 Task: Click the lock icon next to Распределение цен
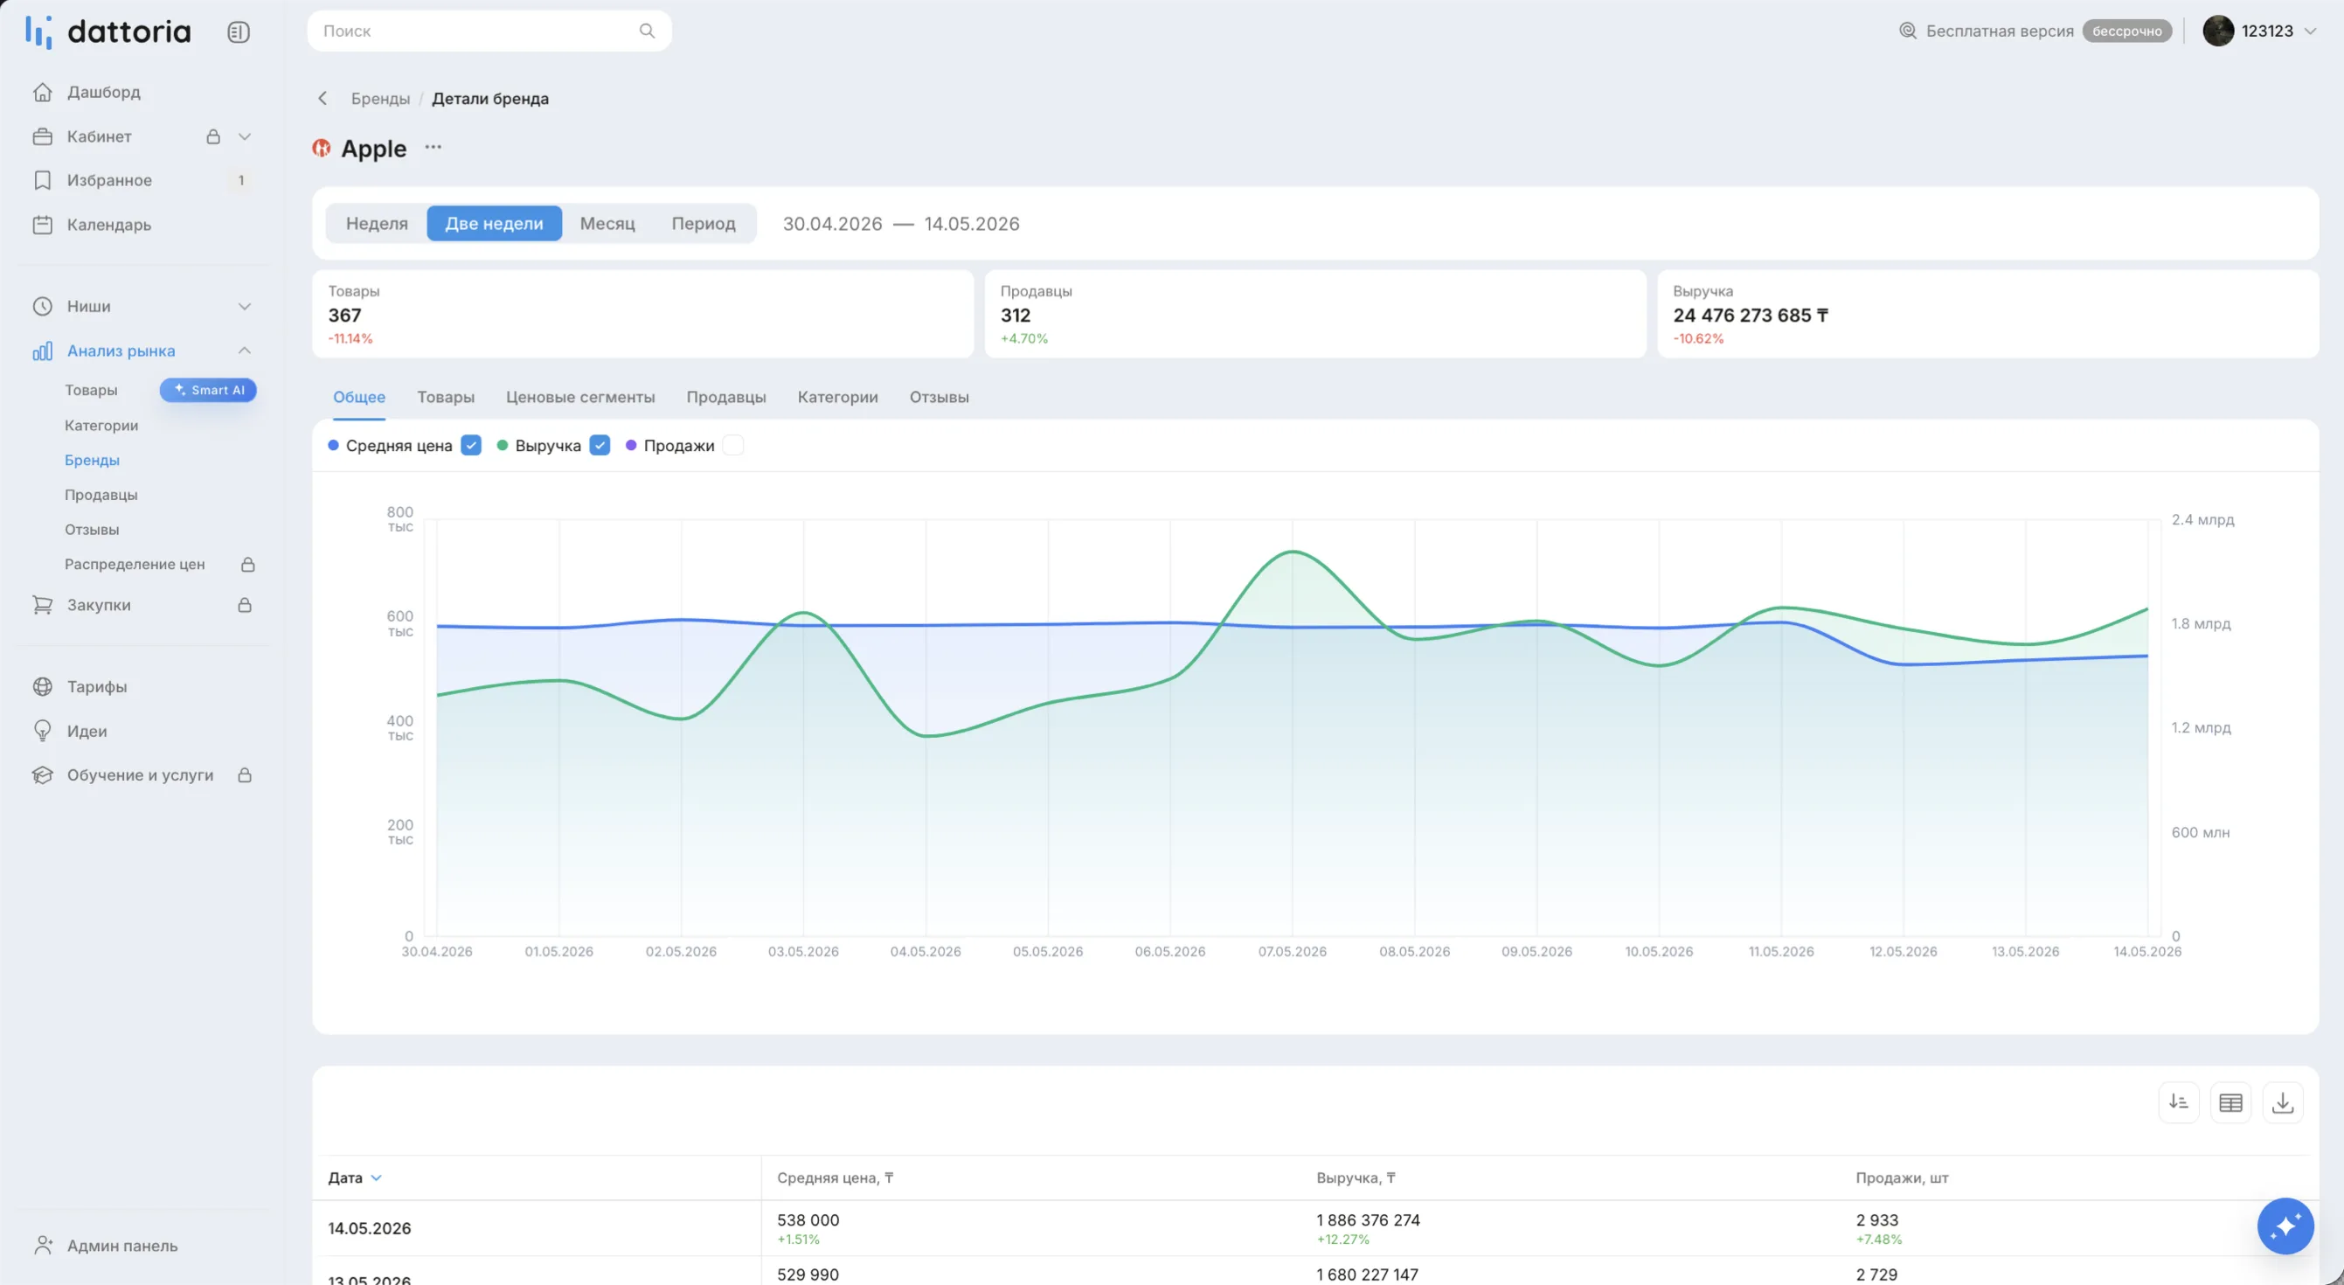click(247, 564)
